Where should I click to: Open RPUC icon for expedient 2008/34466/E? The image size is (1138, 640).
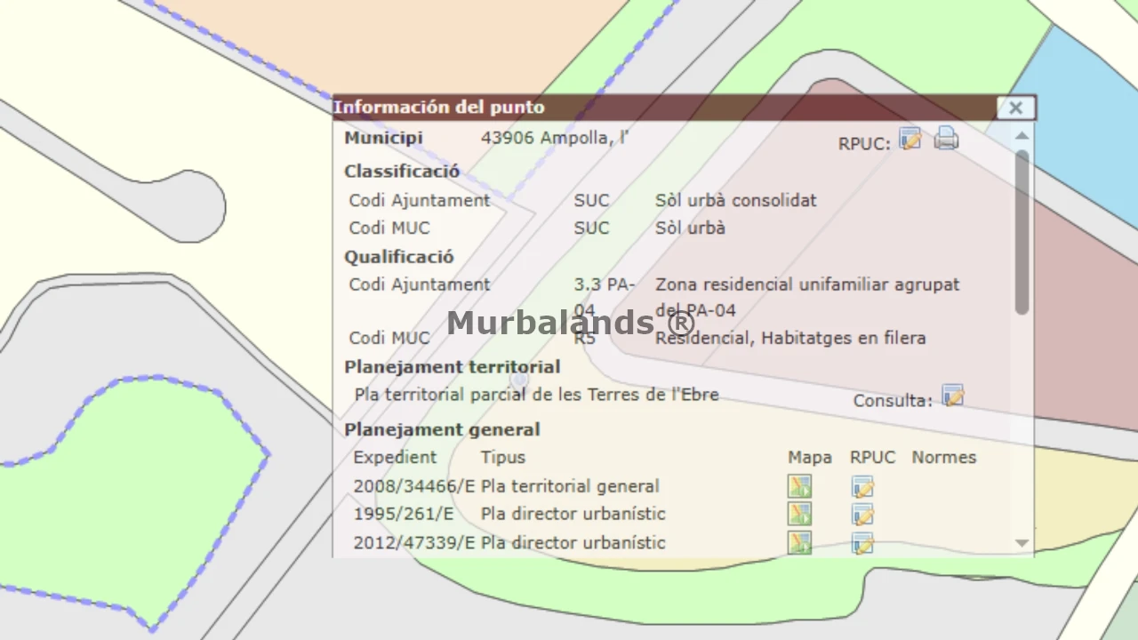pyautogui.click(x=862, y=486)
